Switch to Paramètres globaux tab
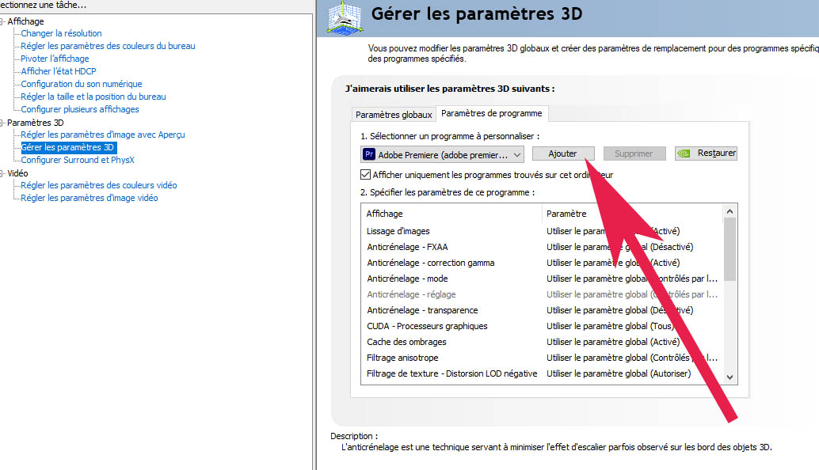Viewport: 819px width, 470px height. click(x=394, y=114)
